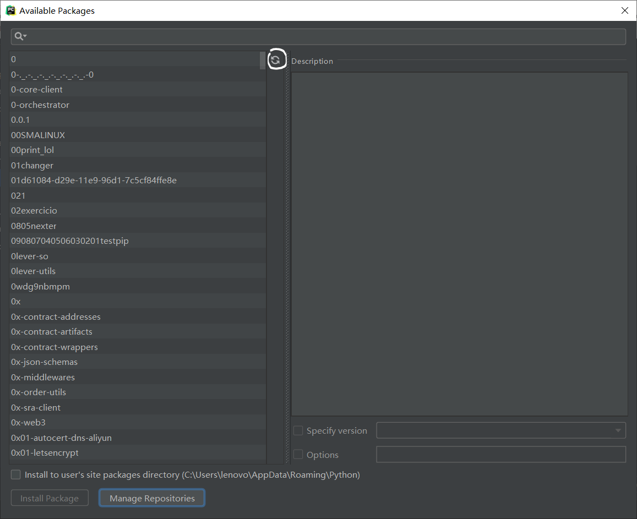Select the 021 package
Viewport: 637px width, 519px height.
click(x=138, y=195)
